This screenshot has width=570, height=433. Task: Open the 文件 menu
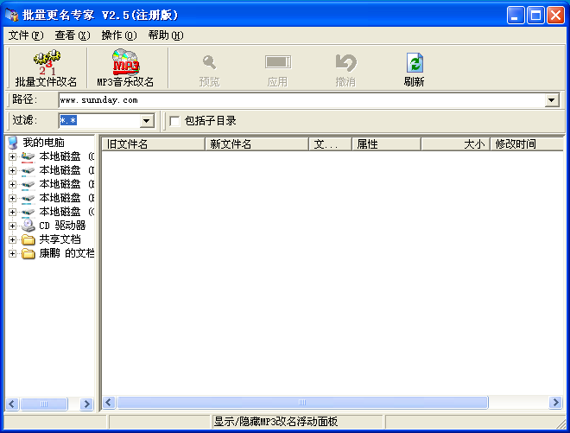tap(25, 35)
